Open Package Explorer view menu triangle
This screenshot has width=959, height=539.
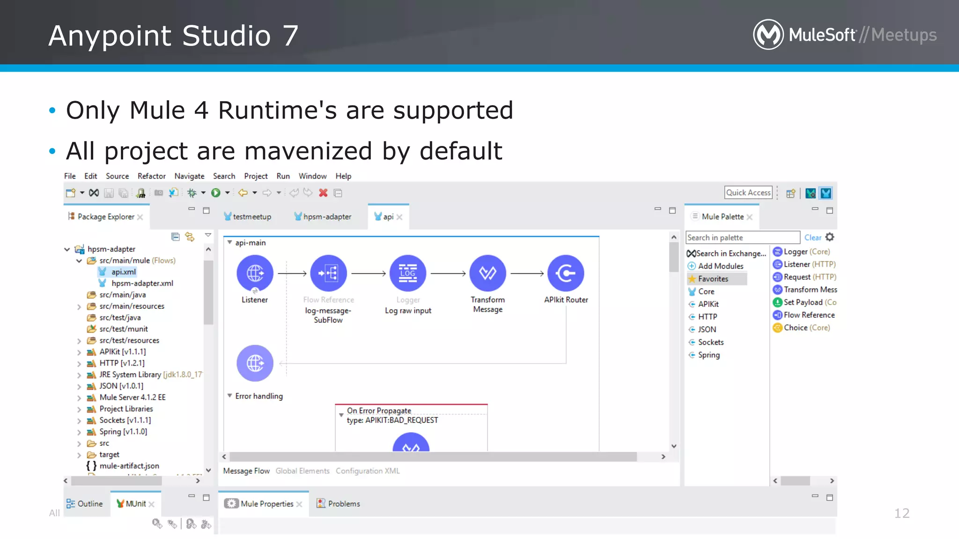(x=208, y=235)
